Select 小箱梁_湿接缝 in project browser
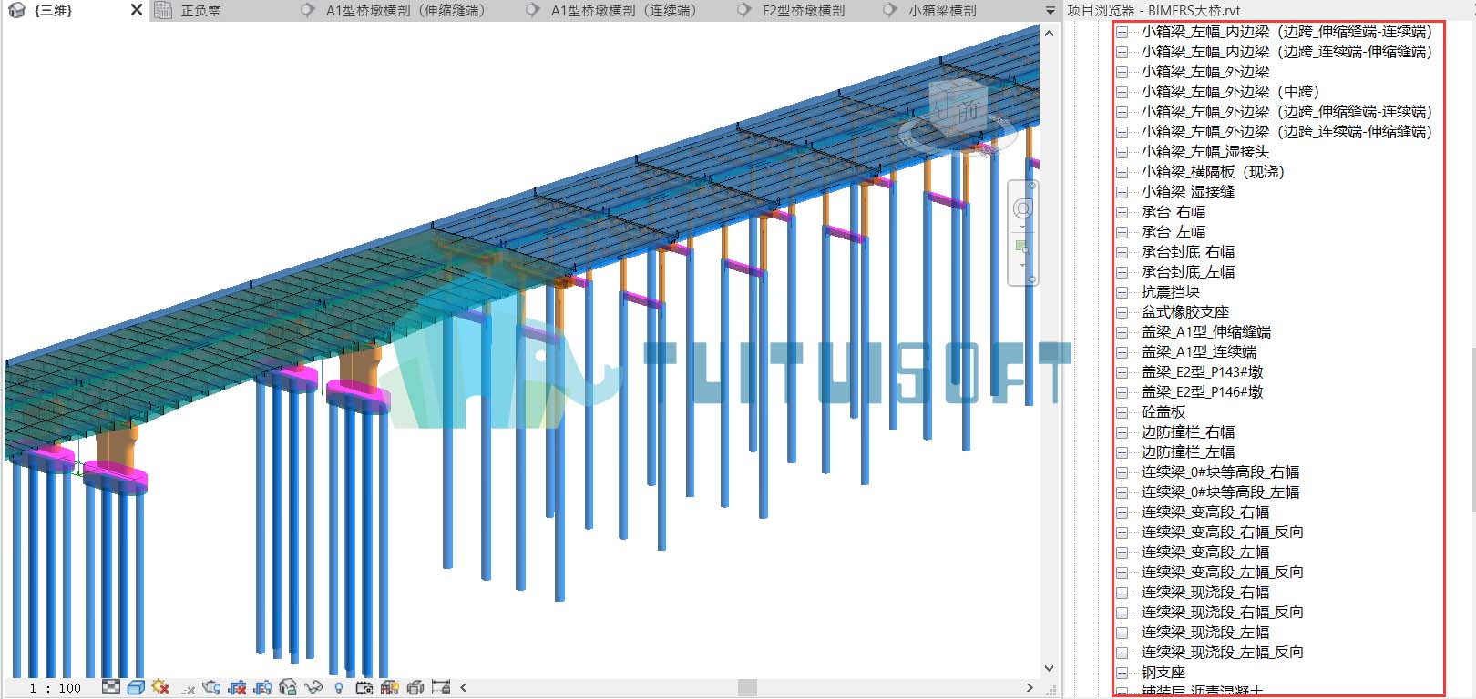This screenshot has height=699, width=1476. click(x=1188, y=192)
